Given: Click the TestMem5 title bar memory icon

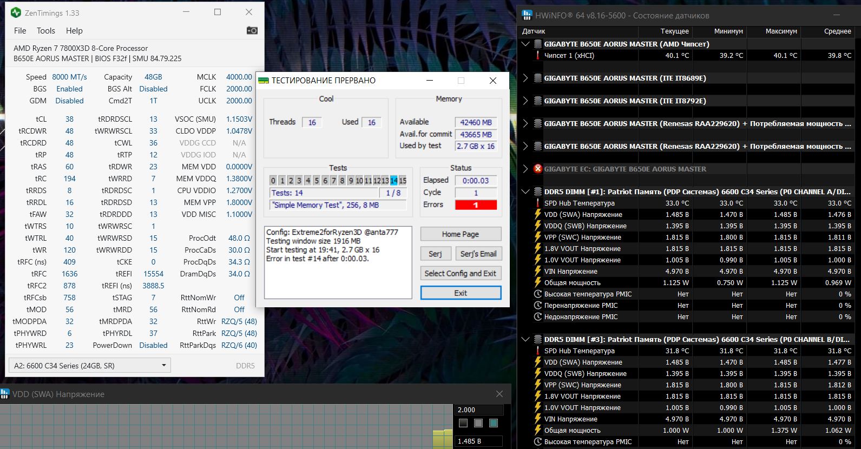Looking at the screenshot, I should 264,81.
